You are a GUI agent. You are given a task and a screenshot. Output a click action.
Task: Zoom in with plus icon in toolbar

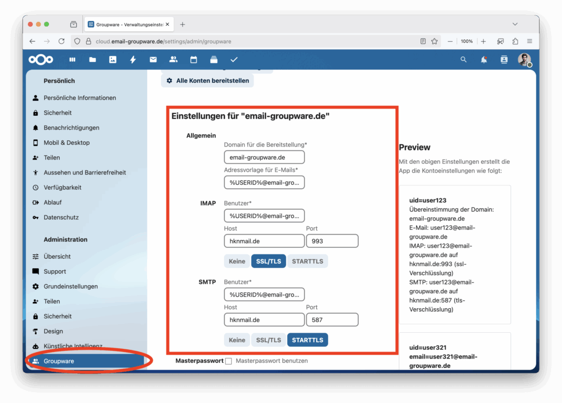pyautogui.click(x=484, y=41)
